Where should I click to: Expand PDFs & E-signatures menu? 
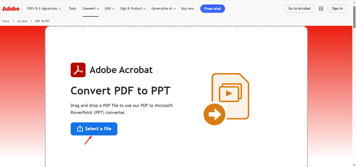coord(44,9)
